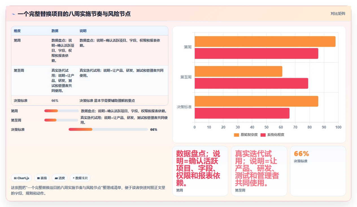Image resolution: width=357 pixels, height=207 pixels.
Task: Click the 第至周 cell in the table
Action: [19, 71]
